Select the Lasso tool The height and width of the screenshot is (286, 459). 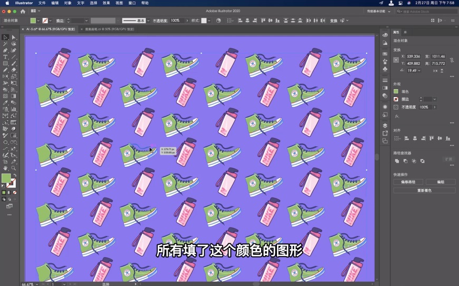tap(14, 44)
